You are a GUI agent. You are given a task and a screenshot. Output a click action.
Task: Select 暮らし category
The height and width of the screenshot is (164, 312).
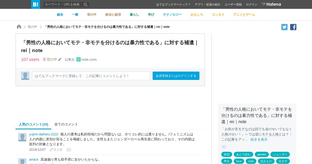tap(134, 15)
